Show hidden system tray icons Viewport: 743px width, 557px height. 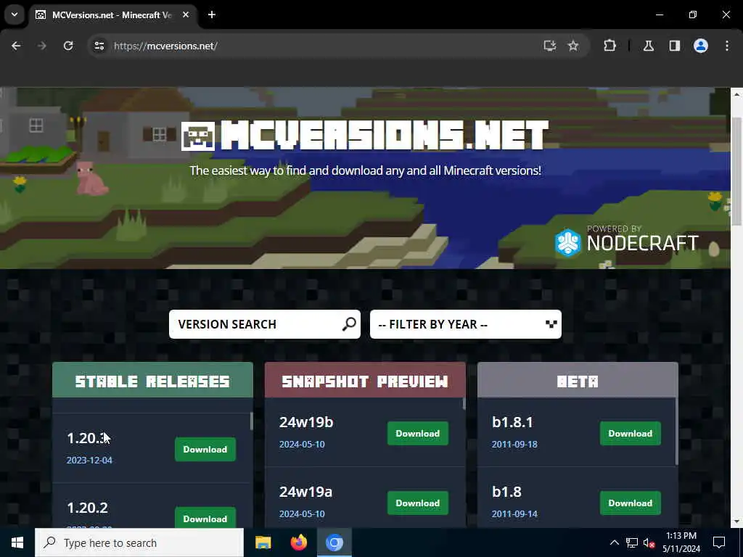(x=614, y=542)
